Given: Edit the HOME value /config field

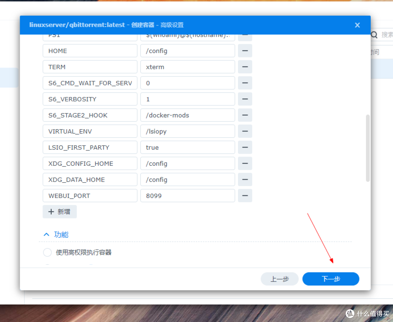Looking at the screenshot, I should point(187,51).
